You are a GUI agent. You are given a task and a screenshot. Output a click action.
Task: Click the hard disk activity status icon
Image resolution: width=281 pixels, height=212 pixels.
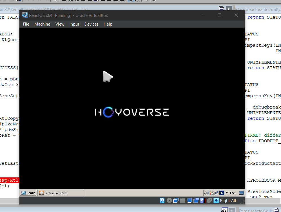(x=162, y=200)
